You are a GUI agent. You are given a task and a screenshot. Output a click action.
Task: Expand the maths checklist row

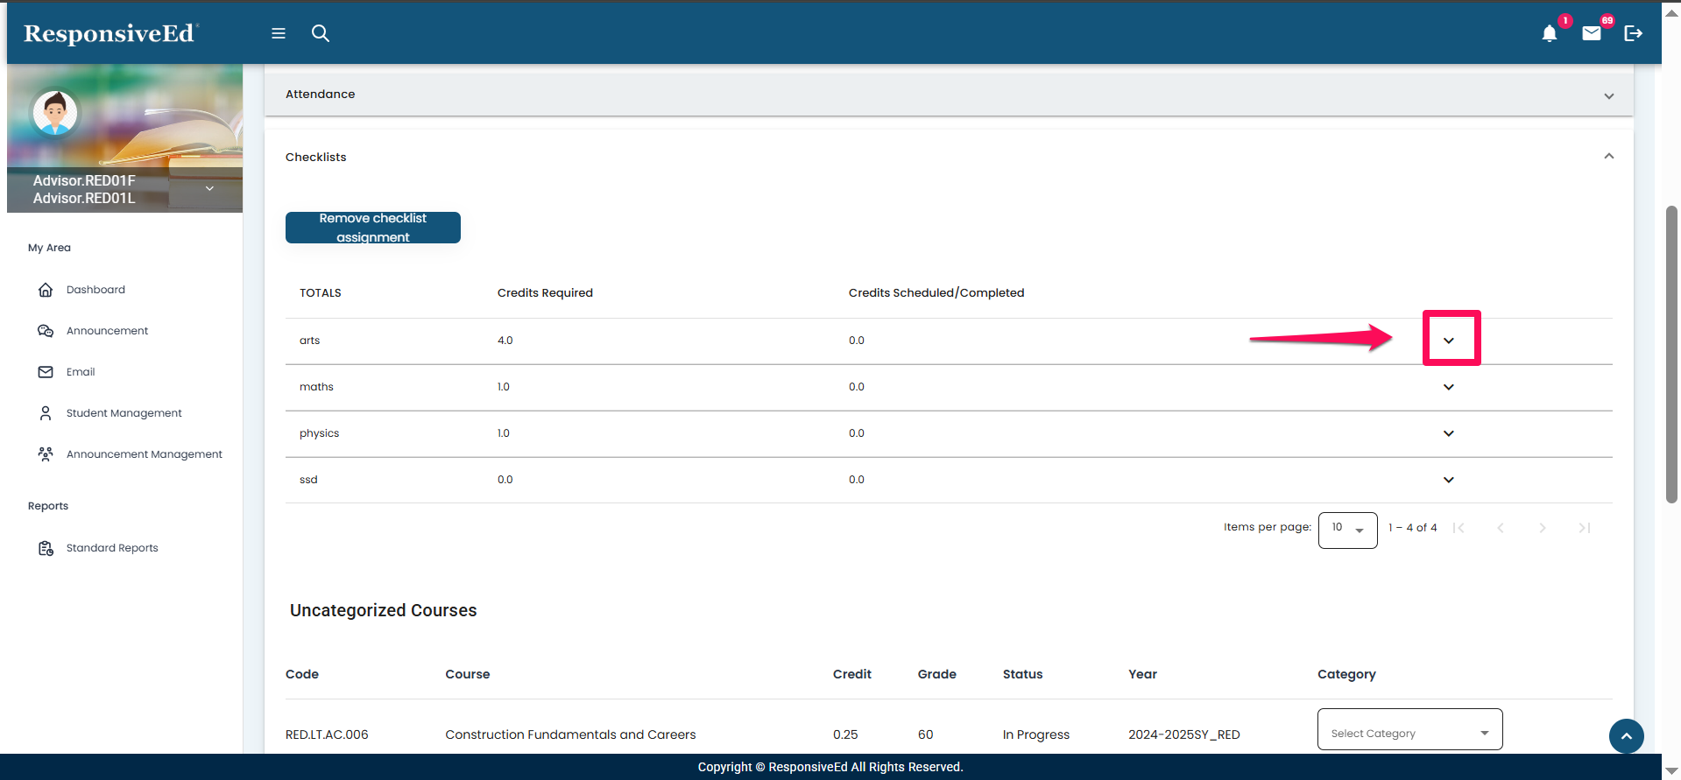coord(1449,387)
